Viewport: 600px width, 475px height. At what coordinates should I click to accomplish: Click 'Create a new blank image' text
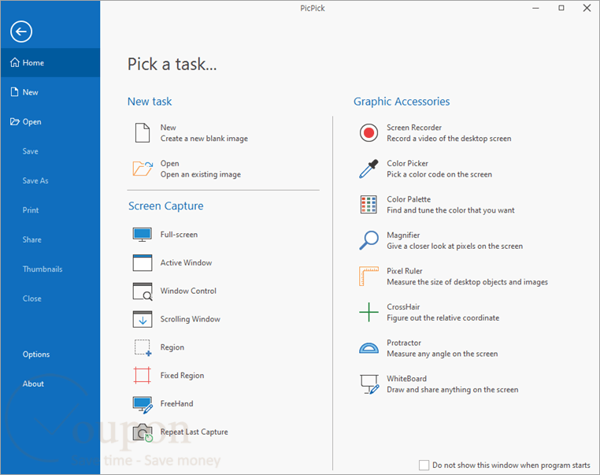coord(204,139)
